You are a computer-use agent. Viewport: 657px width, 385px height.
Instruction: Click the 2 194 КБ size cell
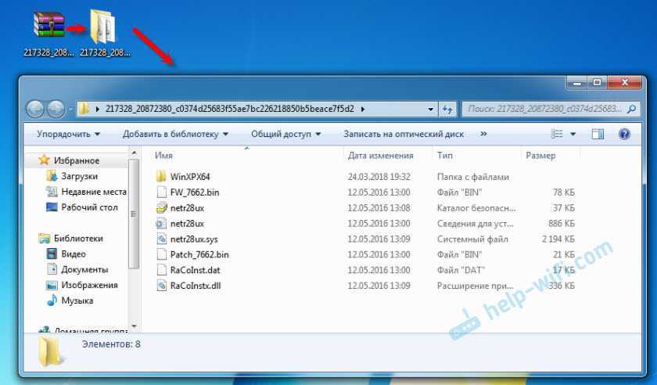pos(558,239)
